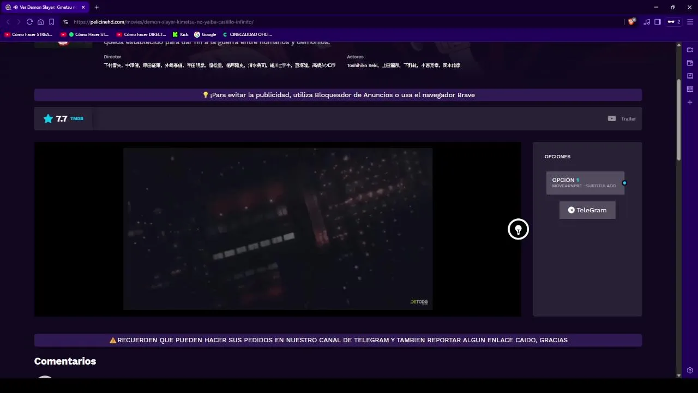Open the browser home page

coord(40,22)
